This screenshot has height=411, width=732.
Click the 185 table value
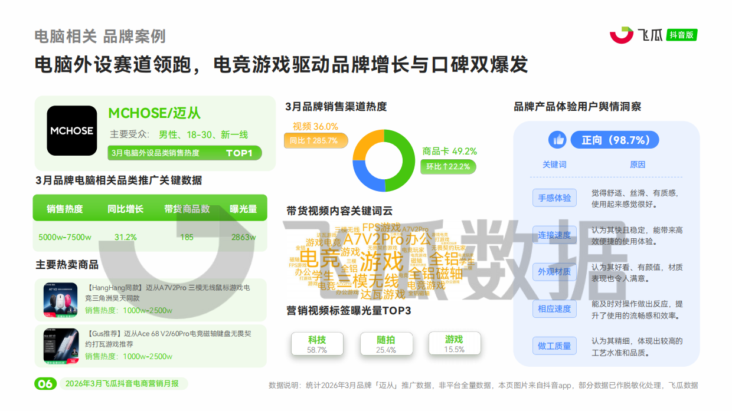[x=187, y=237]
